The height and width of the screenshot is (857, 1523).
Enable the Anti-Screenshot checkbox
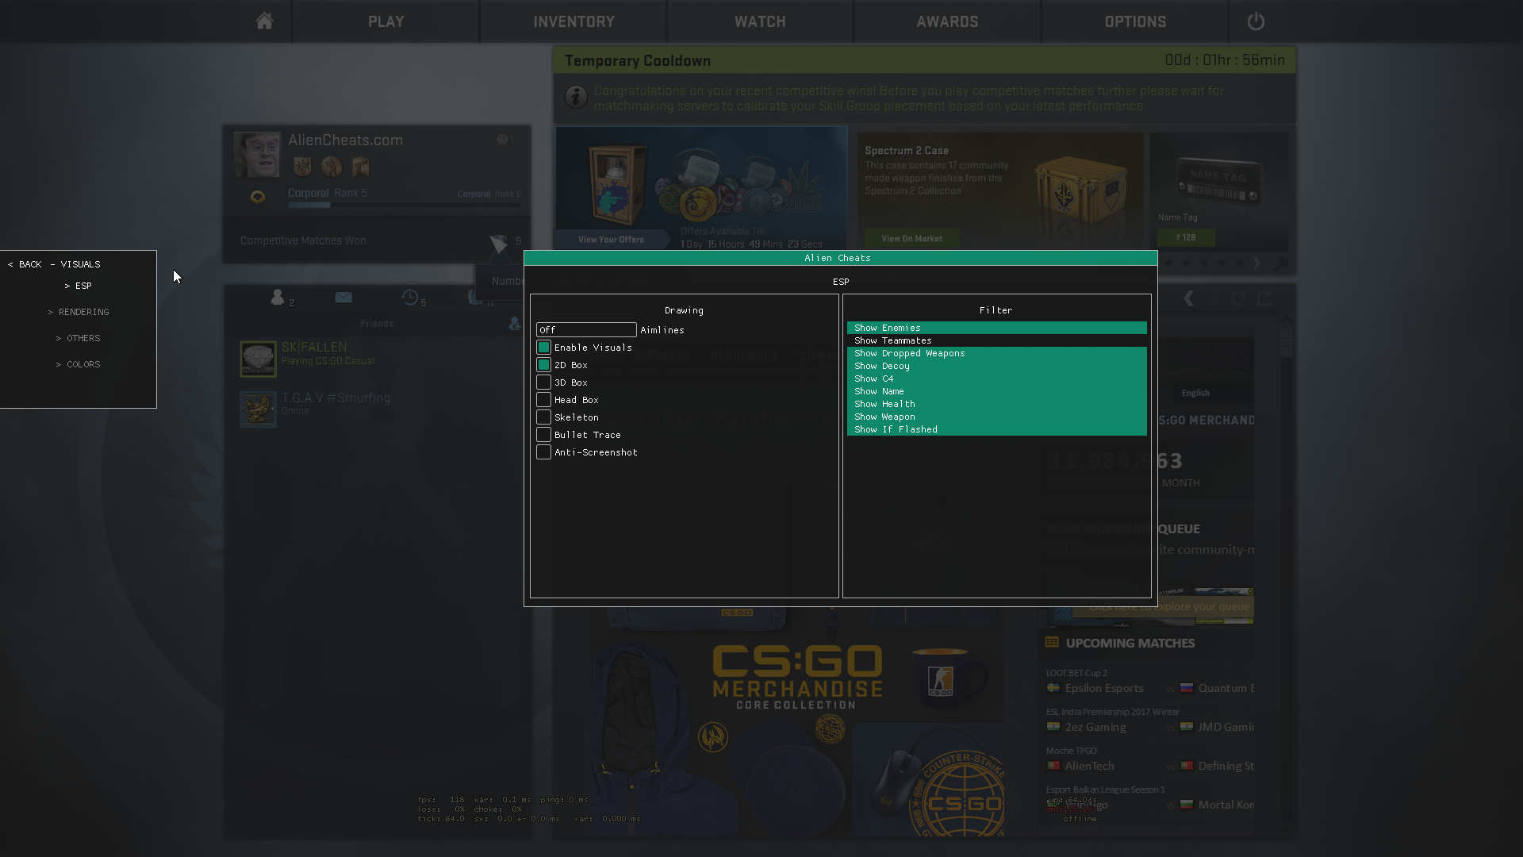pos(543,452)
